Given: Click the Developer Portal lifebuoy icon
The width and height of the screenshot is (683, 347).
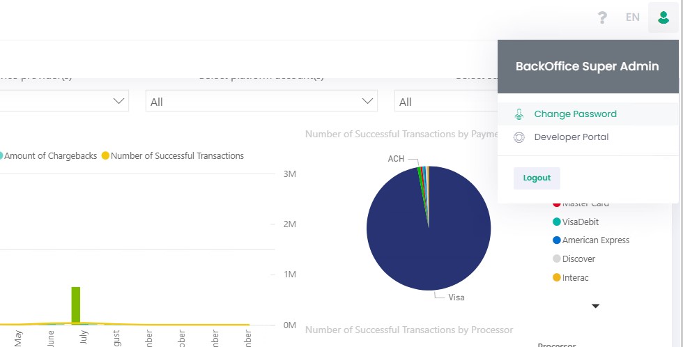Looking at the screenshot, I should 519,137.
